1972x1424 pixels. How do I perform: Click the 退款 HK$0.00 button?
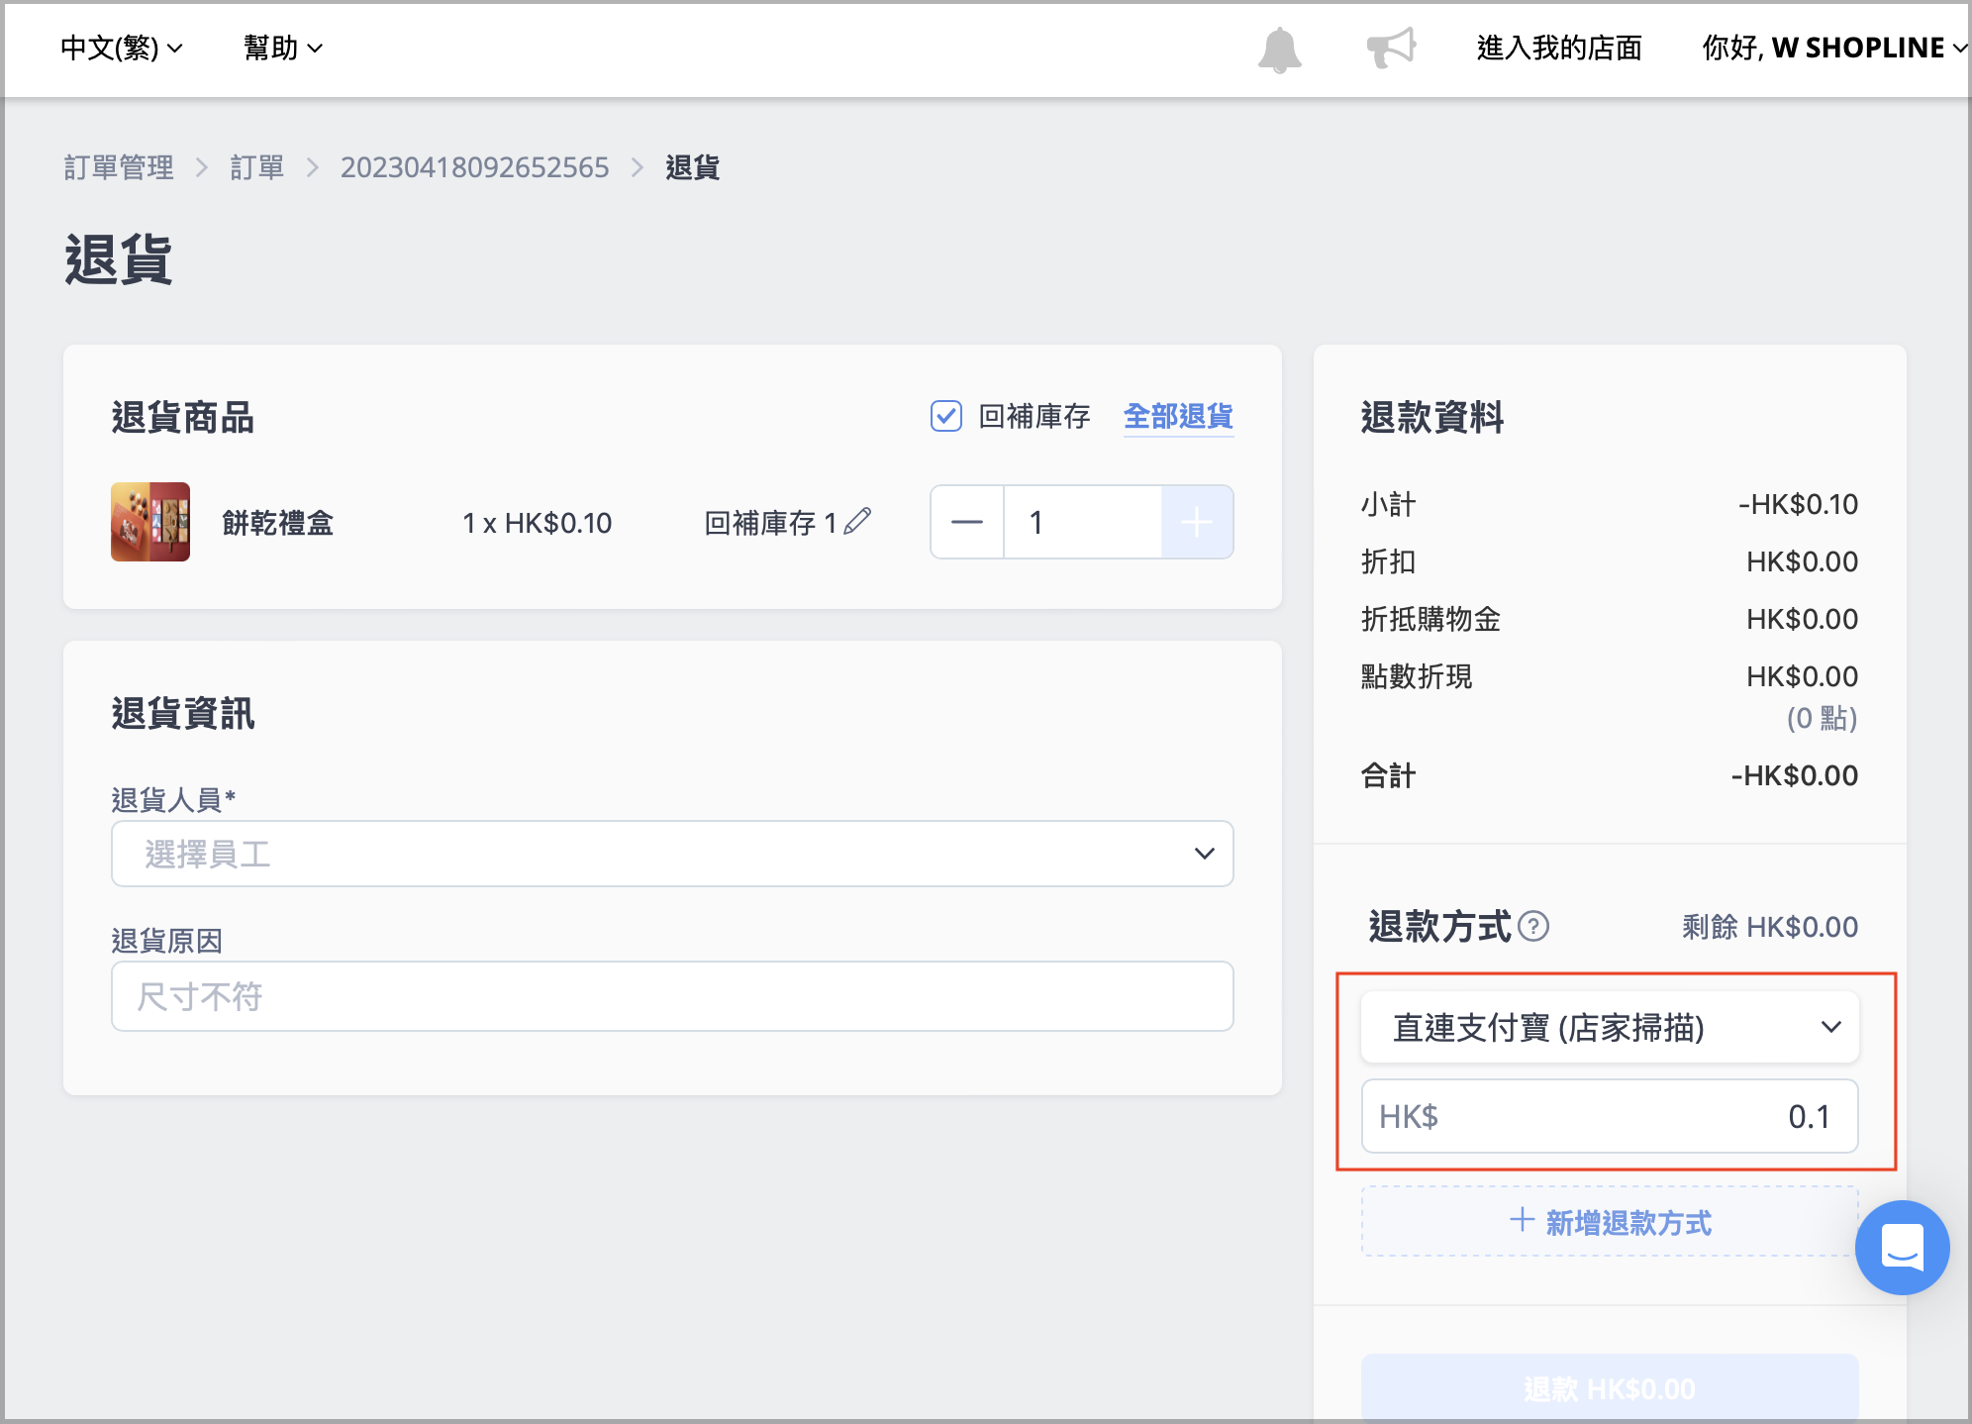[x=1610, y=1388]
